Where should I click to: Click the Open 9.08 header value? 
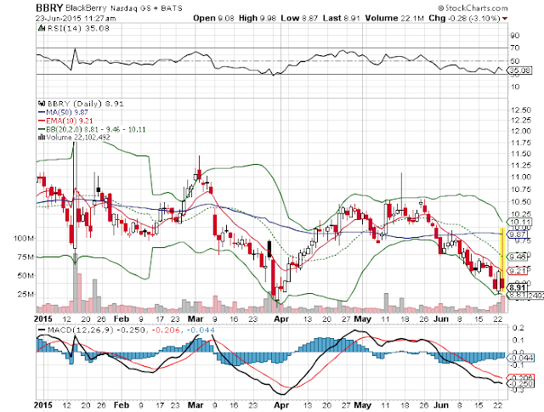[x=213, y=18]
